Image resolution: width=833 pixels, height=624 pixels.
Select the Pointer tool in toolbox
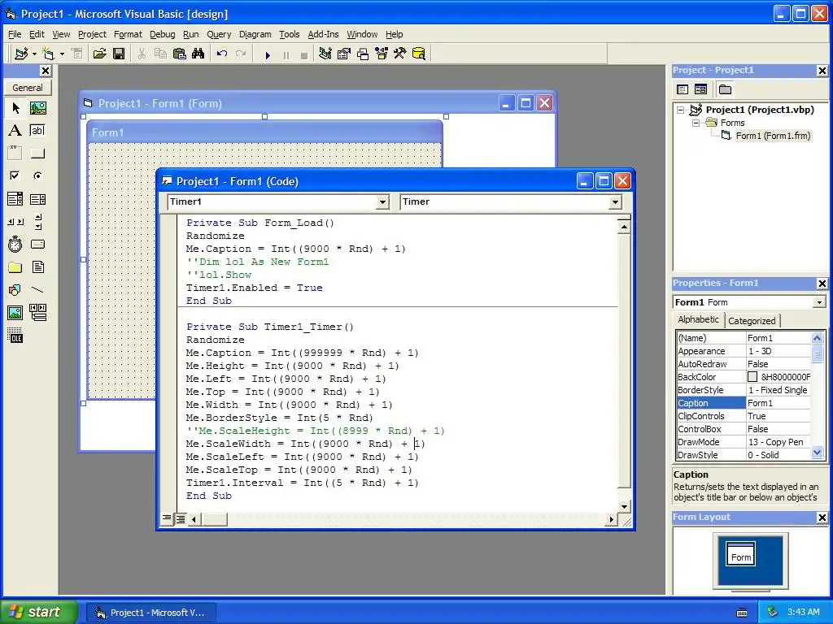pyautogui.click(x=15, y=108)
